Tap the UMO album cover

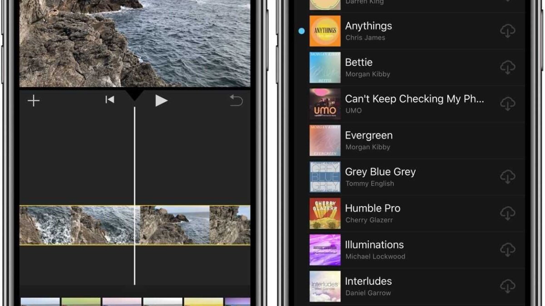click(325, 104)
